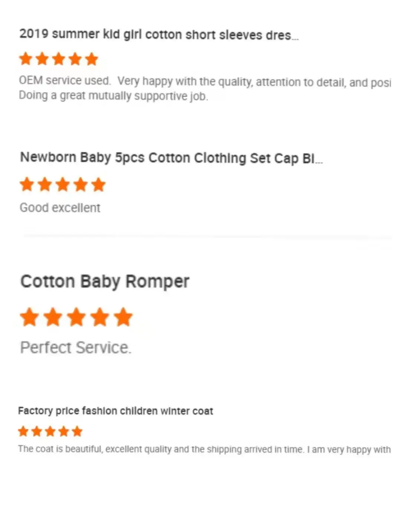Screen dimensions: 401x529
Task: Click the fourth star of winter coat review
Action: 64,431
